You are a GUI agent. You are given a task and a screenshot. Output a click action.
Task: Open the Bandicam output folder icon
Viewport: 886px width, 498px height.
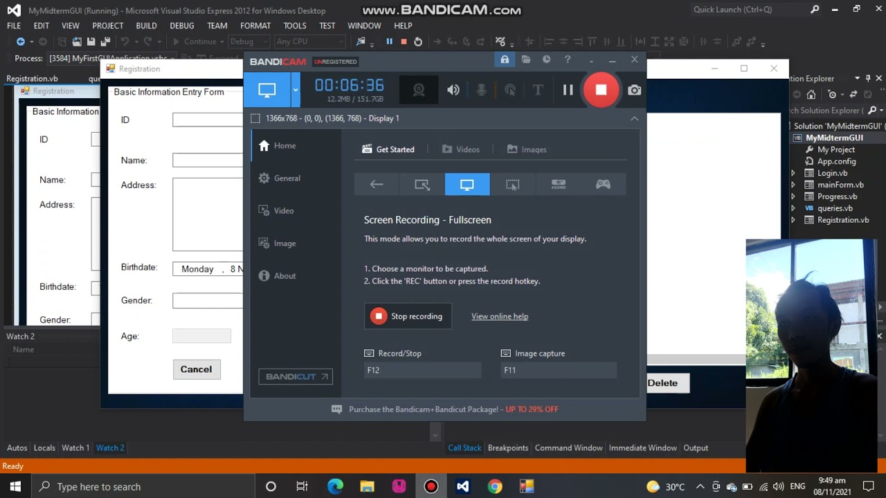pyautogui.click(x=526, y=60)
